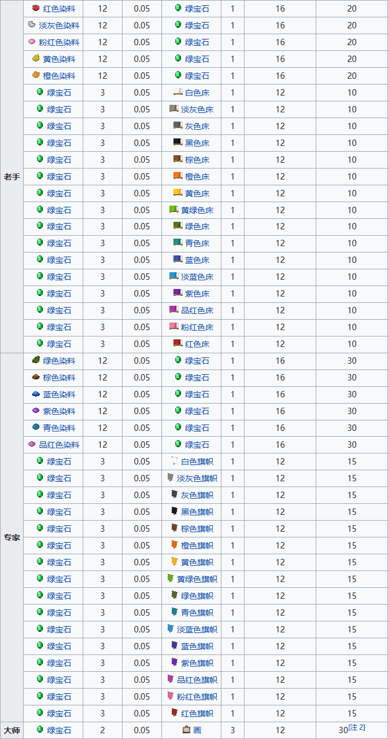This screenshot has height=739, width=388.
Task: Open the 红色旗帜 link
Action: [x=197, y=714]
